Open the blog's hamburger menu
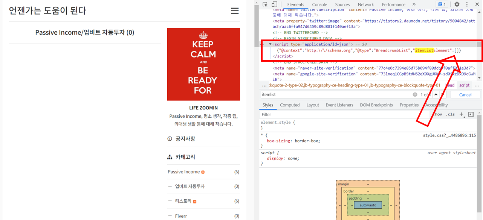The image size is (483, 220). (x=235, y=11)
